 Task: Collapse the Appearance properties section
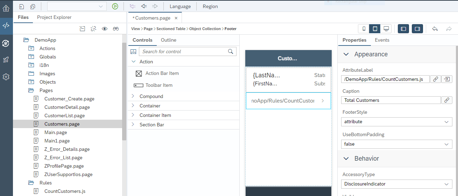tap(346, 54)
